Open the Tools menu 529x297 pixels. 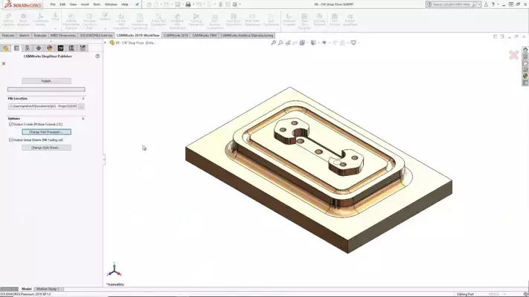pos(97,4)
